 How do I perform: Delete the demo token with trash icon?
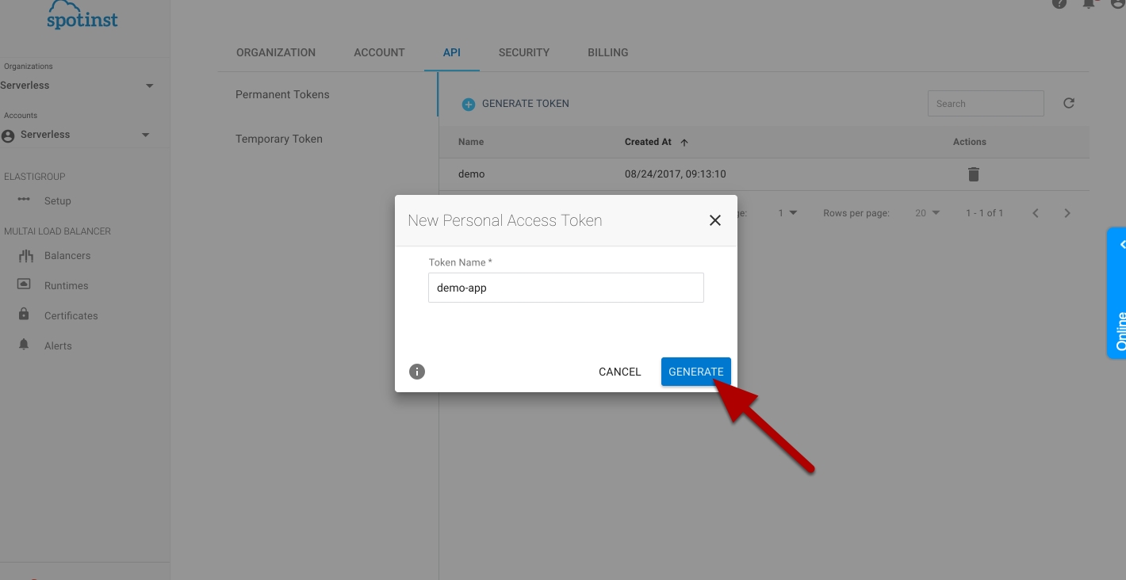point(973,174)
